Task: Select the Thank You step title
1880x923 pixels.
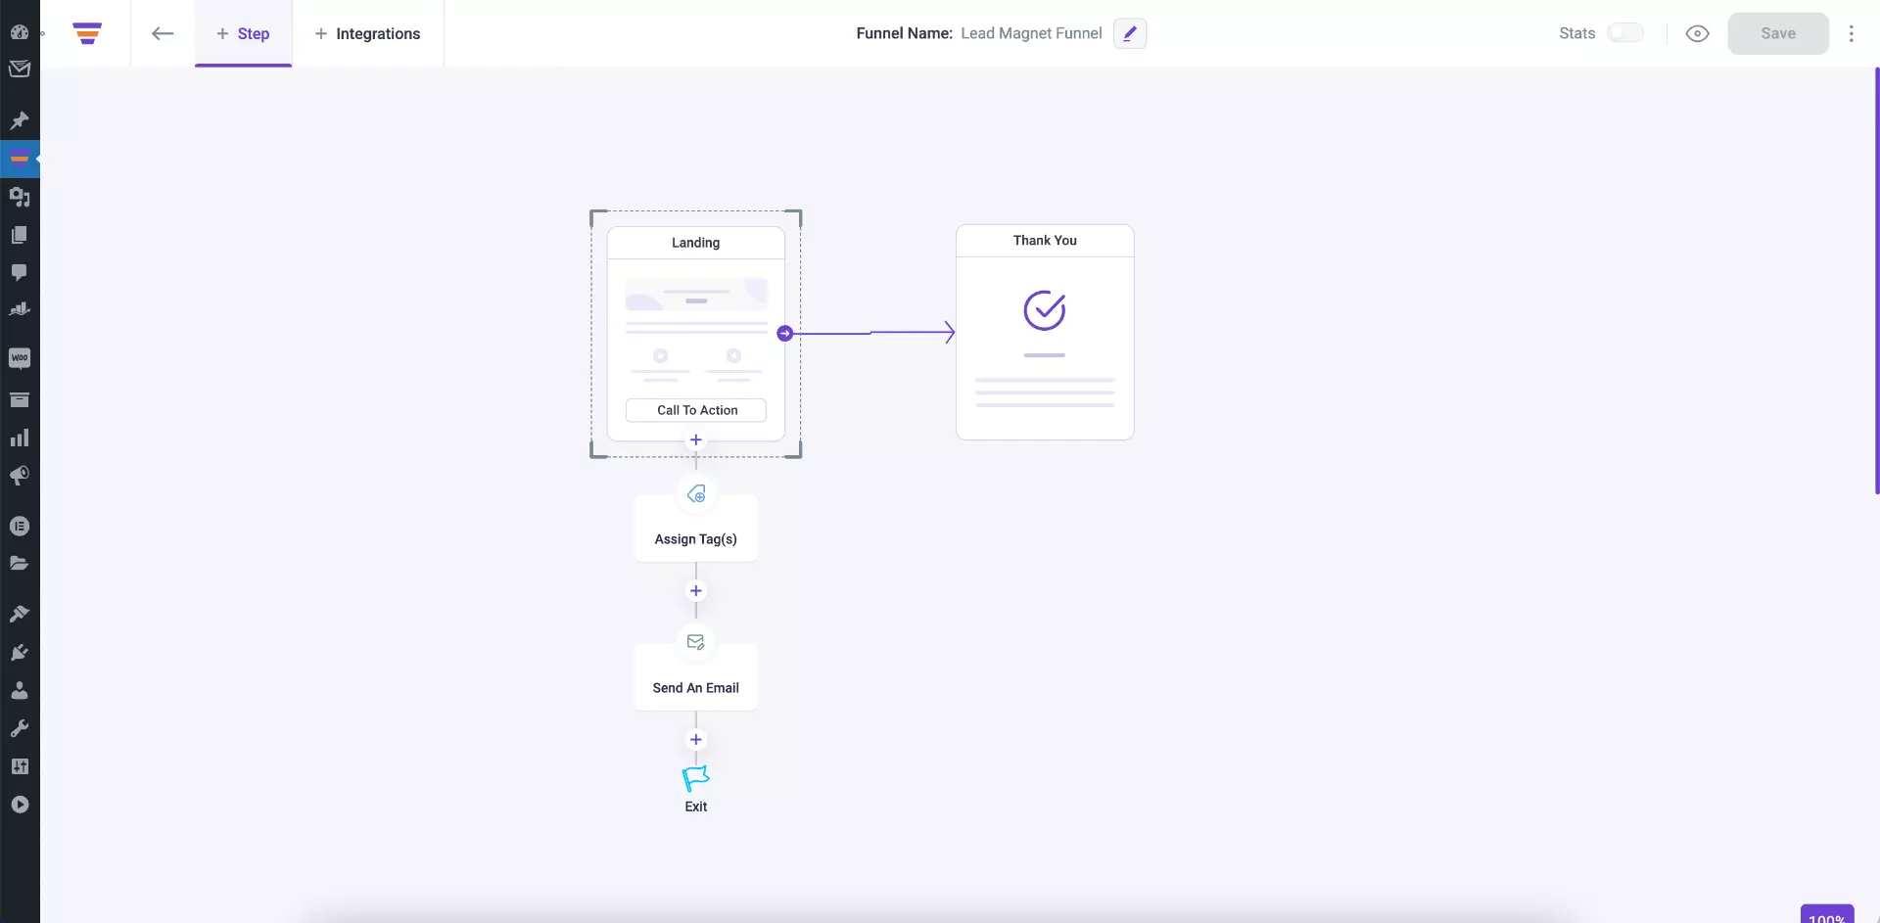Action: coord(1045,241)
